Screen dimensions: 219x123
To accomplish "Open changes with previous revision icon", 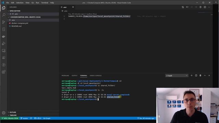I will 187,7.
